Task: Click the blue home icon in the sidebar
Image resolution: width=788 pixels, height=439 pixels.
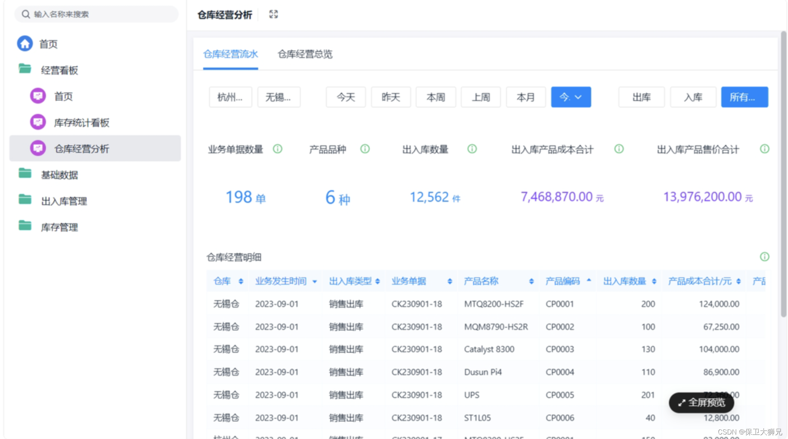Action: point(25,44)
